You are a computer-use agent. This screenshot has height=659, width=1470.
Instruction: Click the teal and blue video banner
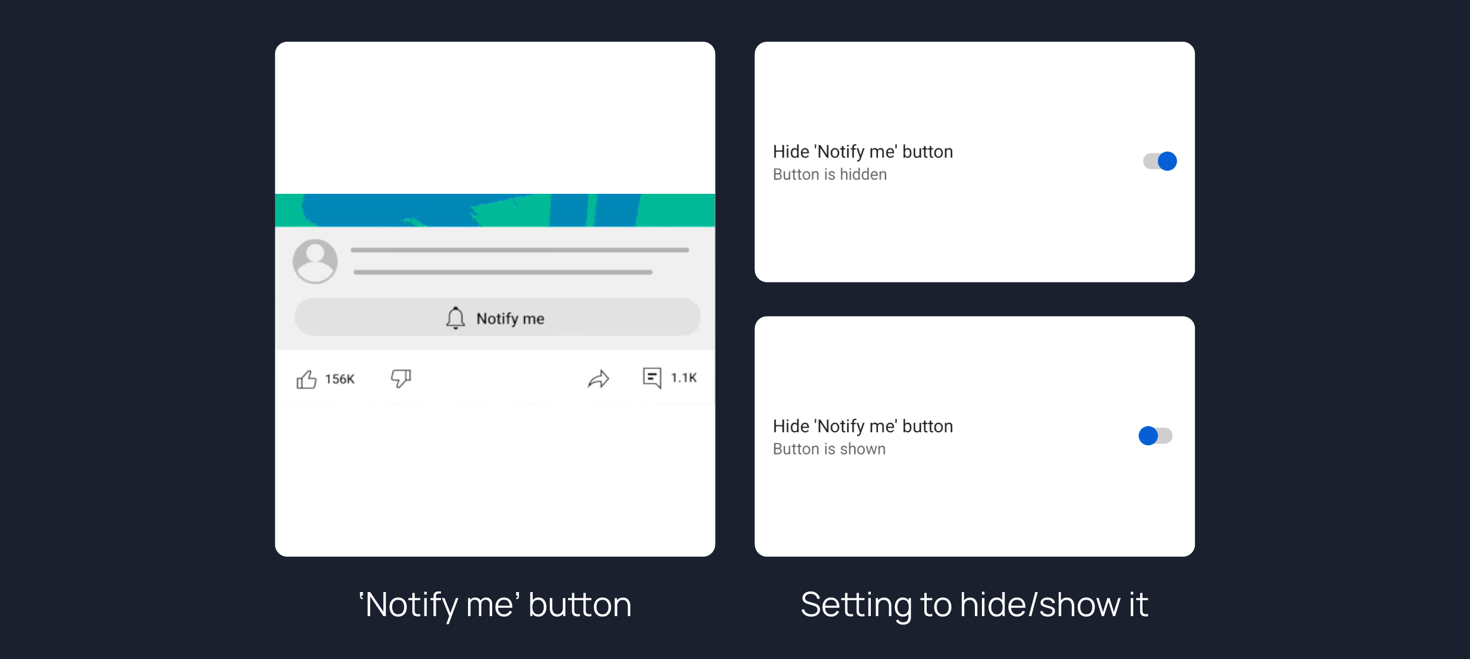[495, 210]
